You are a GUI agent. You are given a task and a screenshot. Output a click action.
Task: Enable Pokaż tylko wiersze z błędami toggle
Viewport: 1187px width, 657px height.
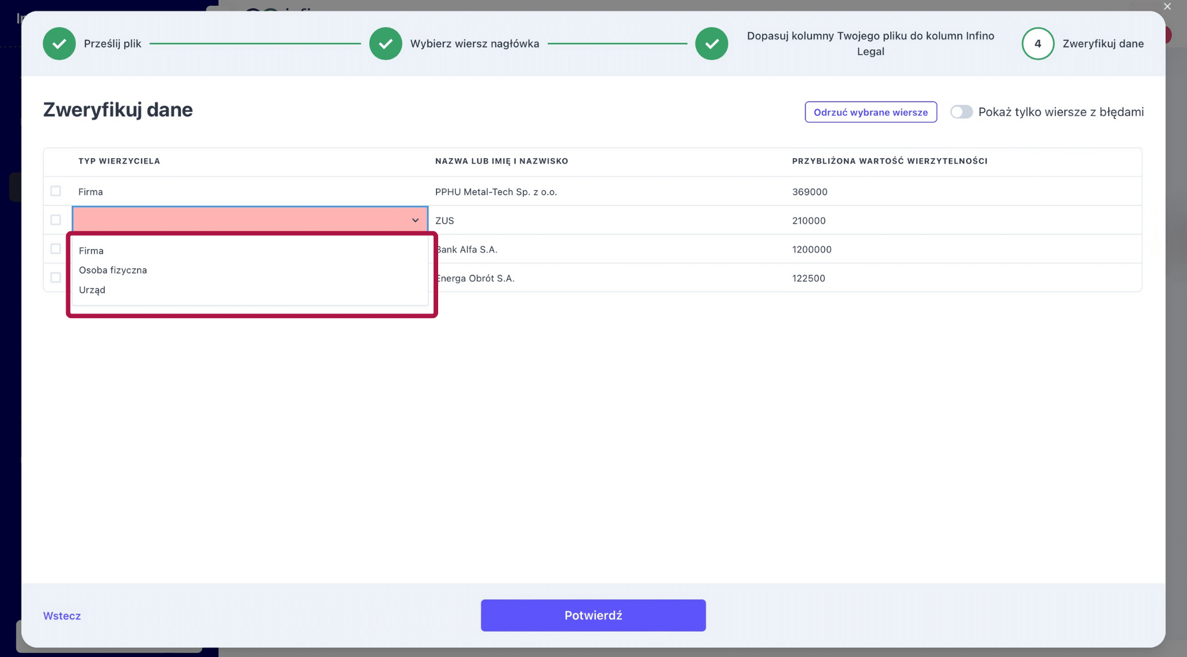coord(962,112)
